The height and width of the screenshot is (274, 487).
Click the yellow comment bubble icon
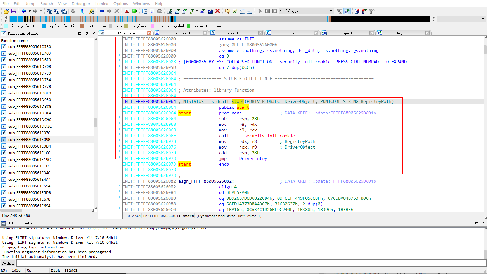(x=228, y=11)
